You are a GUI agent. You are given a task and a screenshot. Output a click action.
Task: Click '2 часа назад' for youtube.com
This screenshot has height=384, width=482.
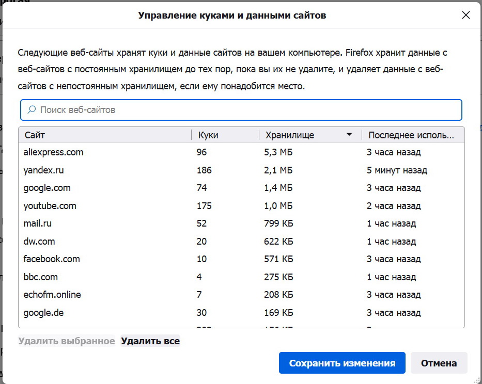tap(394, 205)
